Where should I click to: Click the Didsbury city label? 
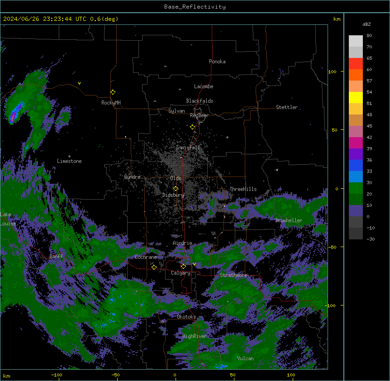[173, 195]
